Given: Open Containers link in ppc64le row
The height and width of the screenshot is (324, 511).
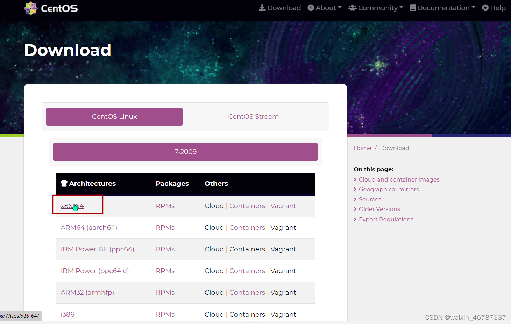Looking at the screenshot, I should [247, 271].
